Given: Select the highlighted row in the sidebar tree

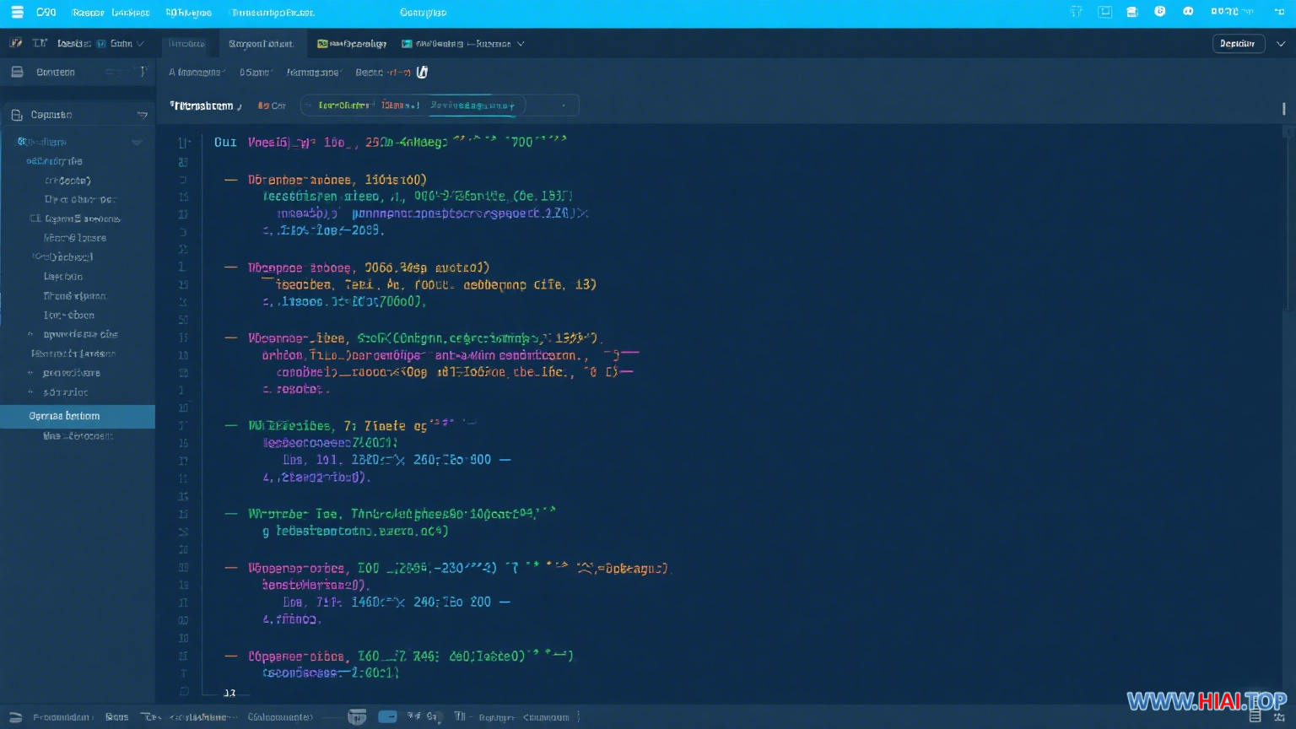Looking at the screenshot, I should coord(78,416).
